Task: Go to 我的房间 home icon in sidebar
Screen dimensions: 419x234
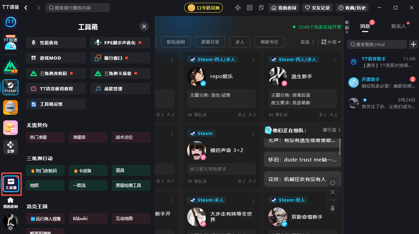Action: tap(10, 203)
